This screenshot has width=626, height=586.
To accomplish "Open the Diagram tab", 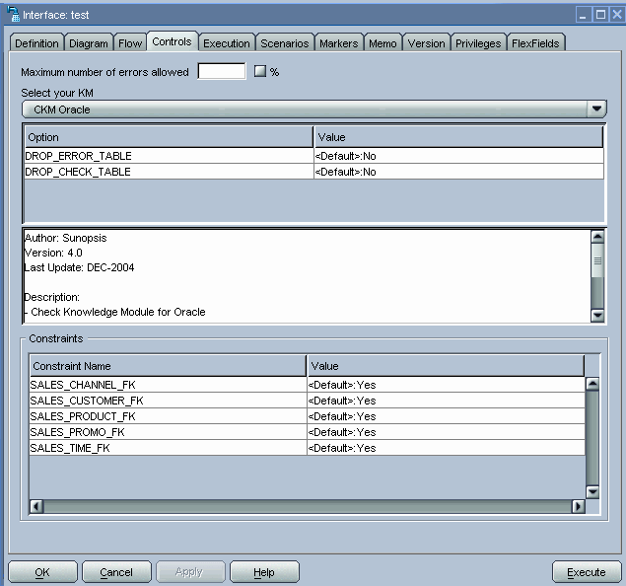I will tap(89, 43).
